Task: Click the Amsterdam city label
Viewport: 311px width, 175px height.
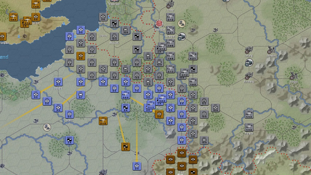Action: [x=114, y=4]
